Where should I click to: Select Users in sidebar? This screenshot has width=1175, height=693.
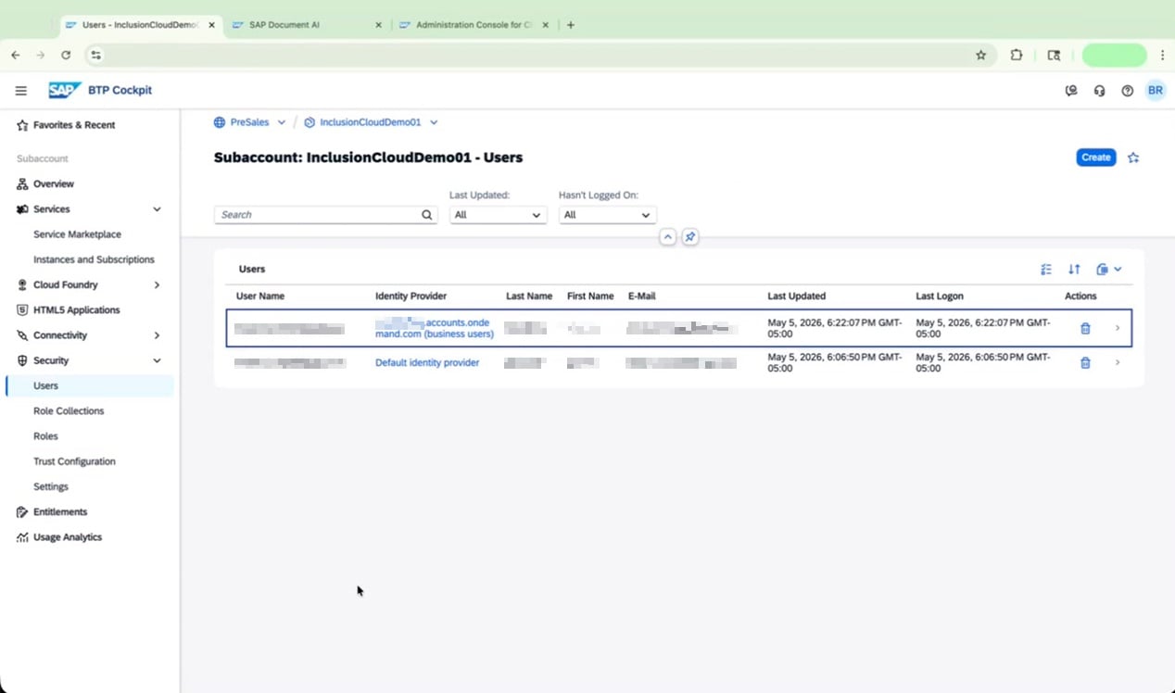90,386
